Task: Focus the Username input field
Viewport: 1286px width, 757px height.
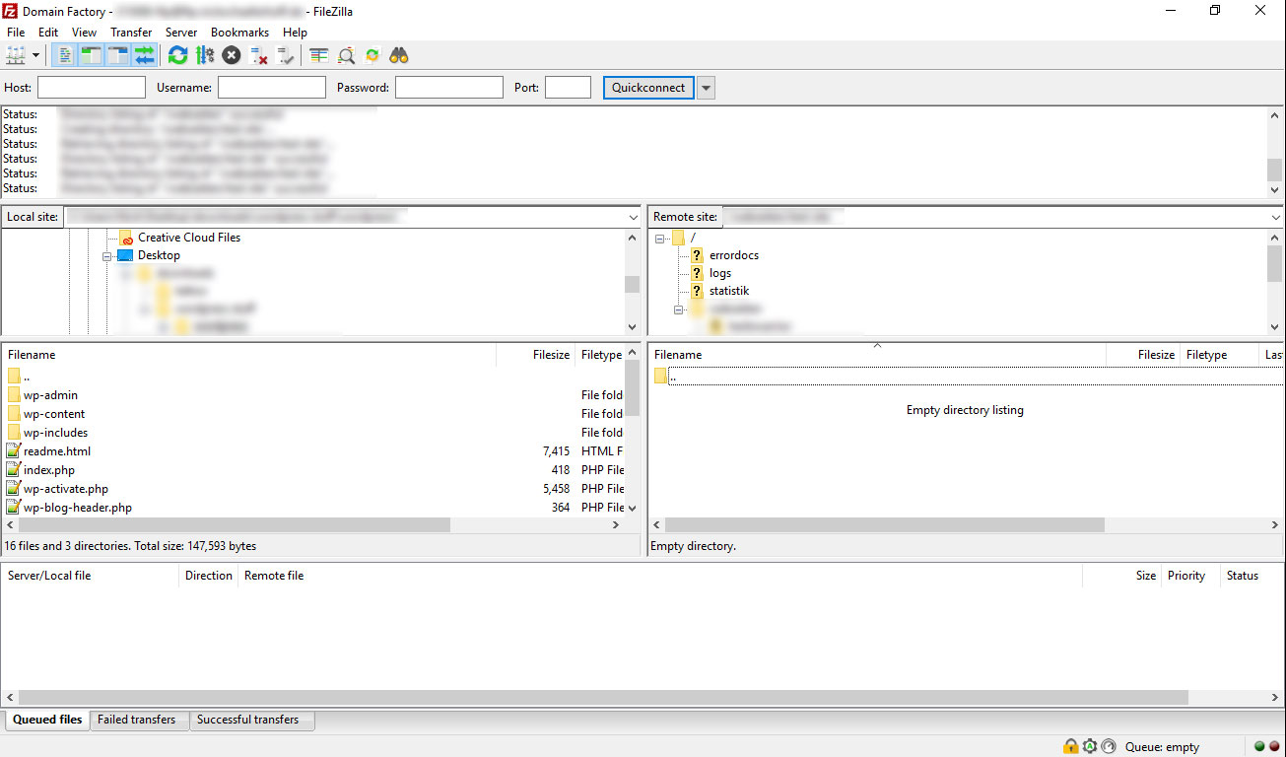Action: 272,88
